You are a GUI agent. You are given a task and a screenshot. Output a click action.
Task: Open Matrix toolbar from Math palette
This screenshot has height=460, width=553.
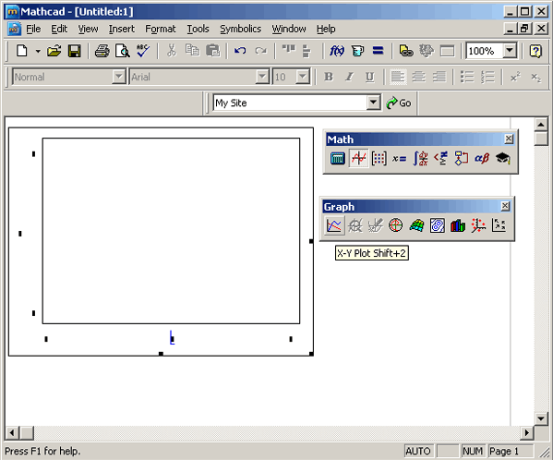tap(379, 158)
